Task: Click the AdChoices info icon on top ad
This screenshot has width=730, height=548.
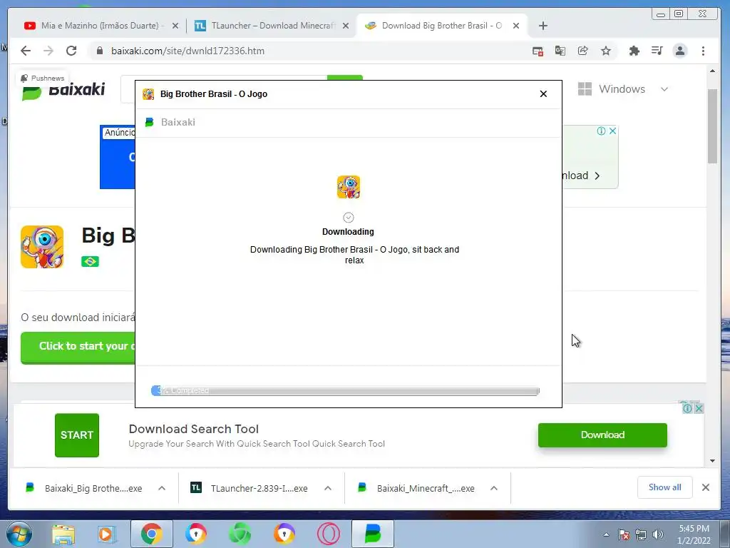Action: [601, 131]
